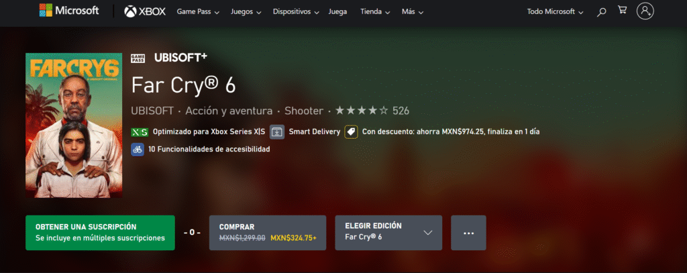Expand the Todo Microsoft menu

point(555,12)
